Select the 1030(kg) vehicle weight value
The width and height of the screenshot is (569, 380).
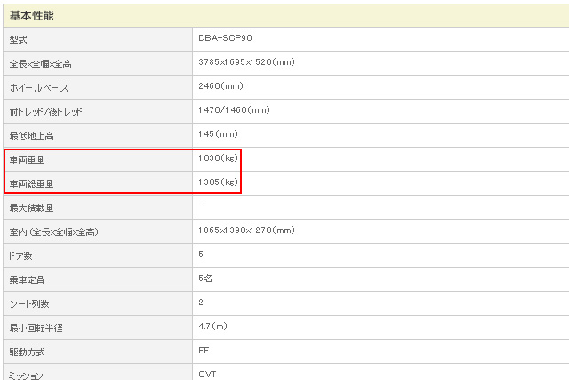[219, 158]
